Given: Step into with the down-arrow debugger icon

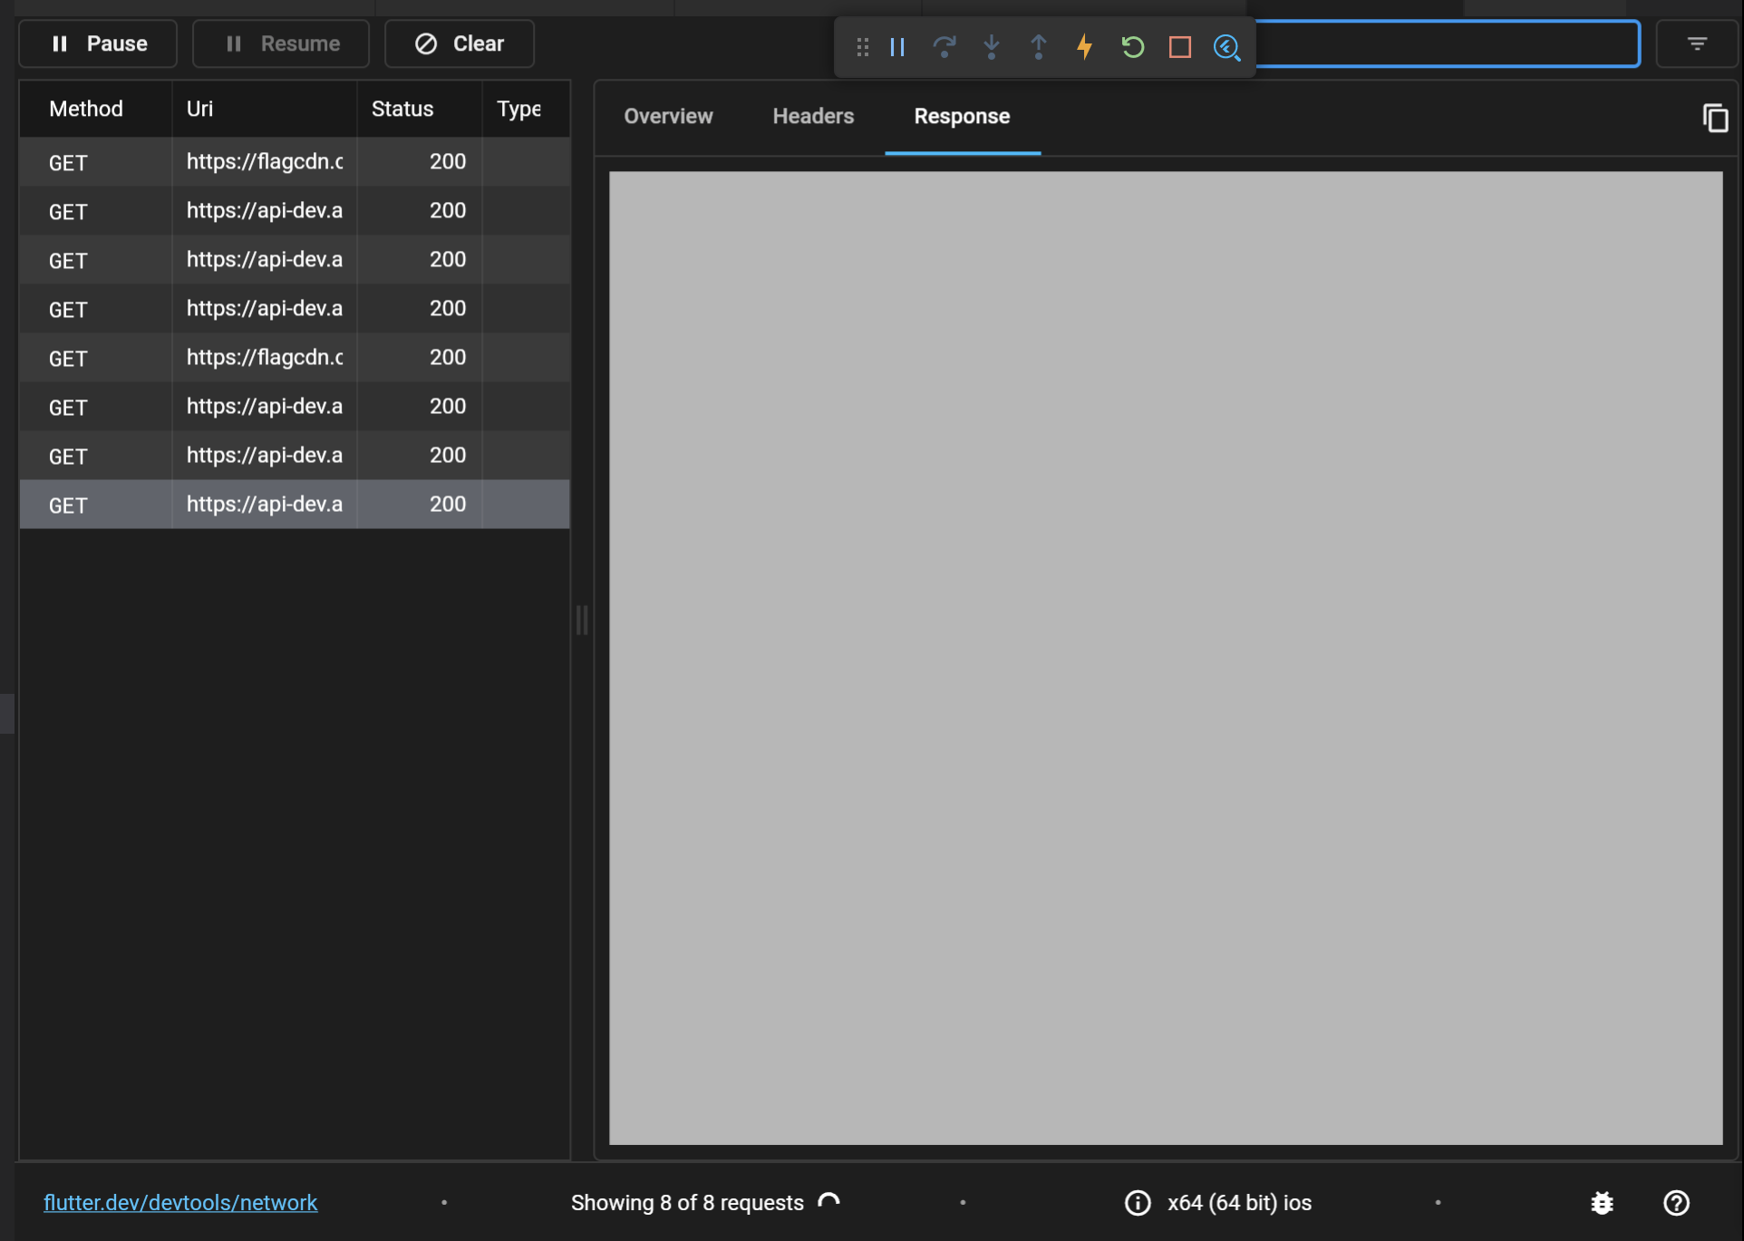Looking at the screenshot, I should tap(991, 47).
